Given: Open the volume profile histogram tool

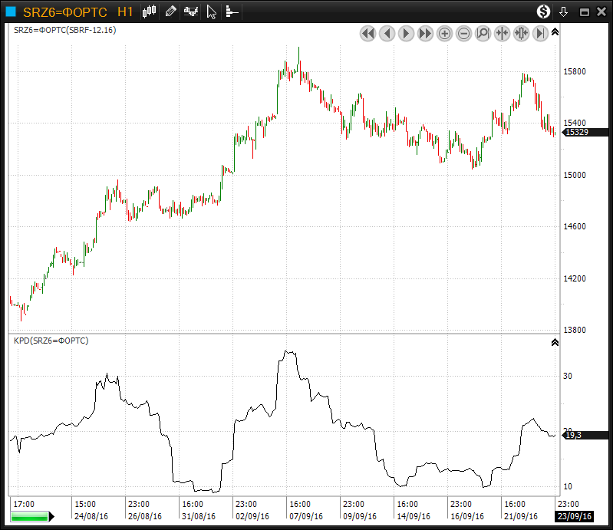Looking at the screenshot, I should (232, 12).
